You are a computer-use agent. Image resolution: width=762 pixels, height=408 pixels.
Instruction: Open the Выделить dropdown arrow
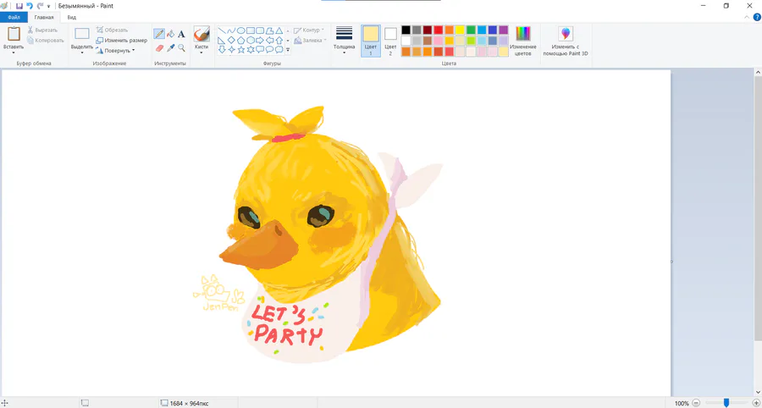(81, 52)
